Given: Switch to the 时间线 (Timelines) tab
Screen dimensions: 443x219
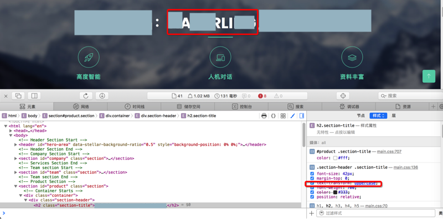Looking at the screenshot, I should tap(134, 107).
